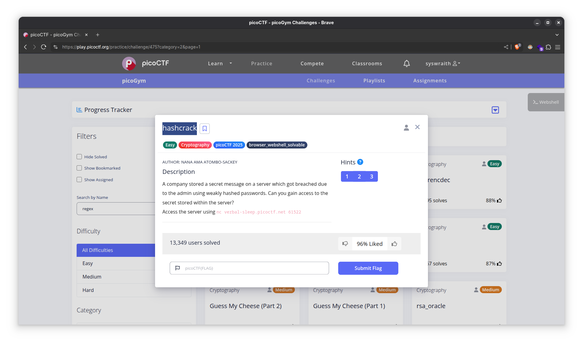Reveal hint 3
Screen dimensions: 583x345
(371, 176)
